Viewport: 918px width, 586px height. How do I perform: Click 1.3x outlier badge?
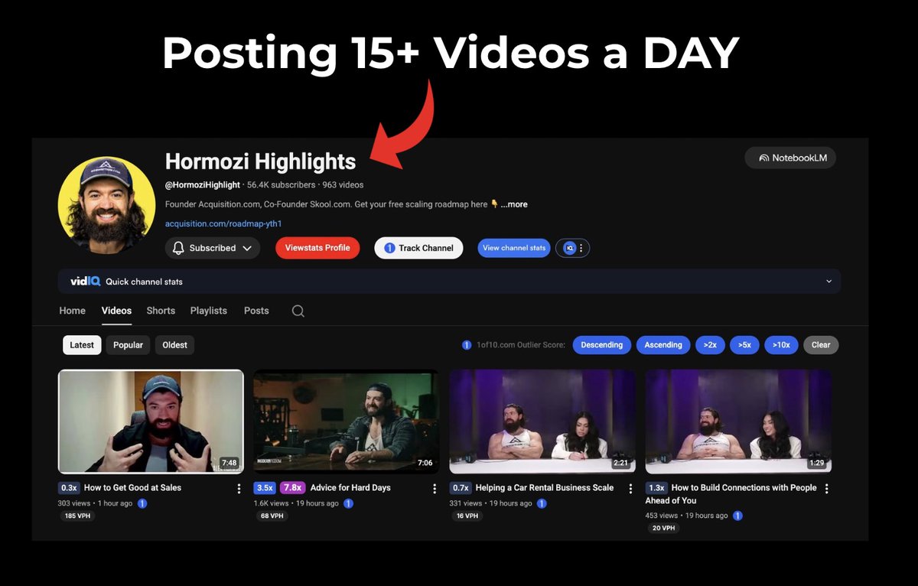click(x=656, y=487)
